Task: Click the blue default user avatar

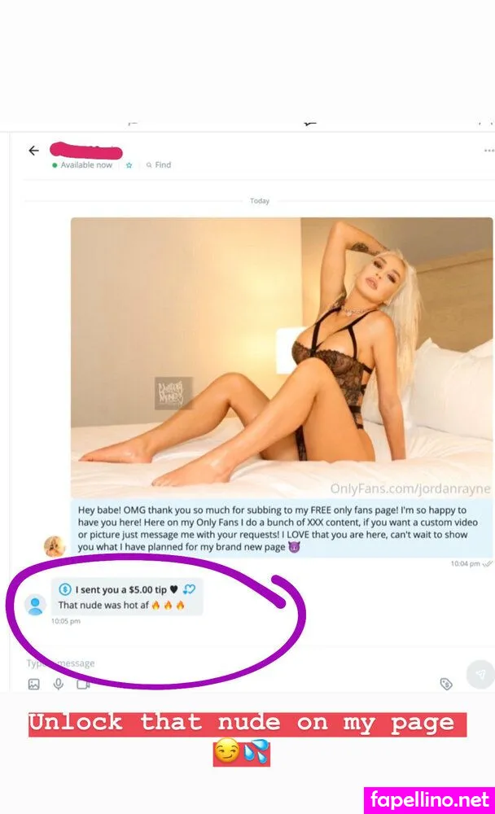Action: tap(35, 605)
